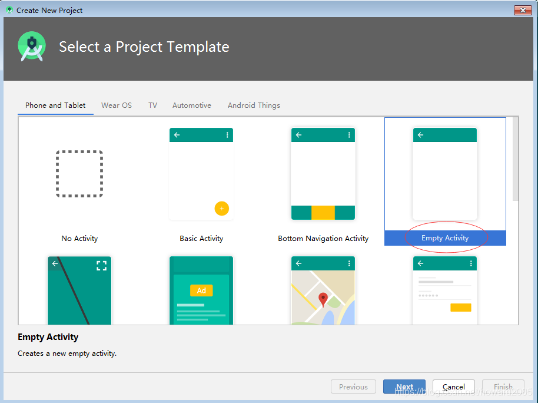Switch to the Android Things tab

(x=254, y=105)
